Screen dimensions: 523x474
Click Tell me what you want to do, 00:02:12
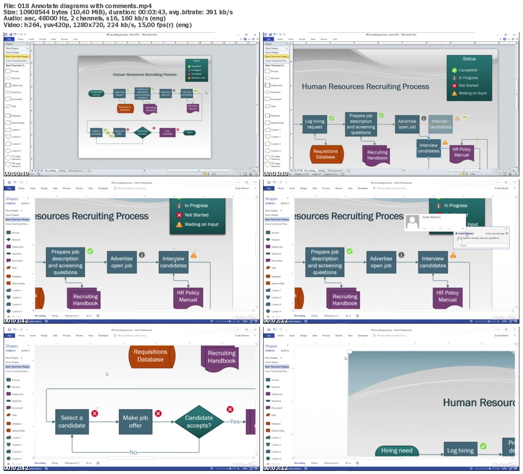(391, 188)
